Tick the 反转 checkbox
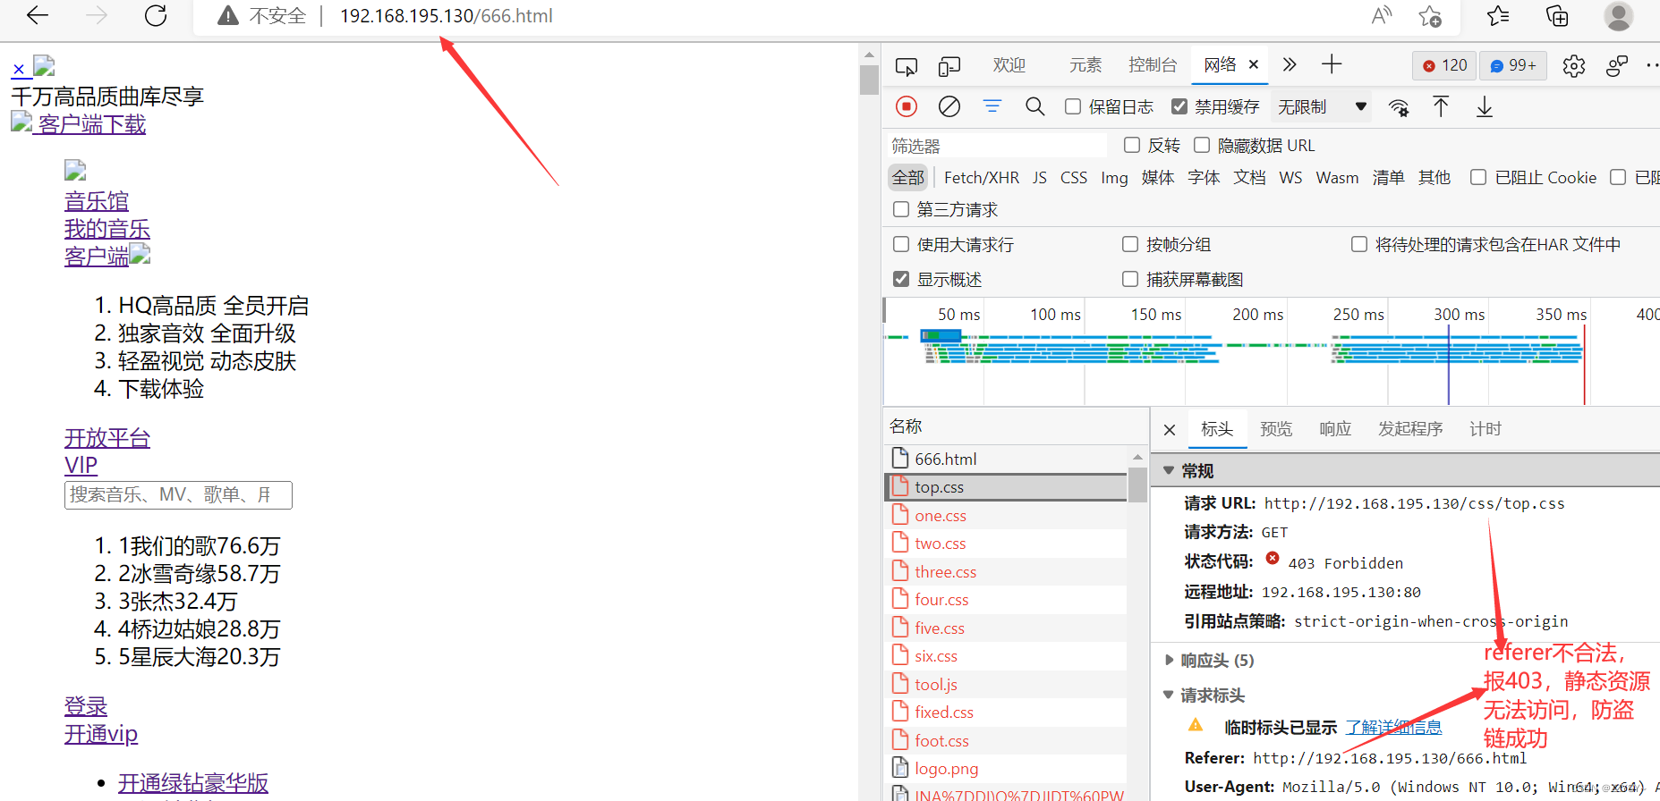Viewport: 1660px width, 801px height. click(1132, 145)
